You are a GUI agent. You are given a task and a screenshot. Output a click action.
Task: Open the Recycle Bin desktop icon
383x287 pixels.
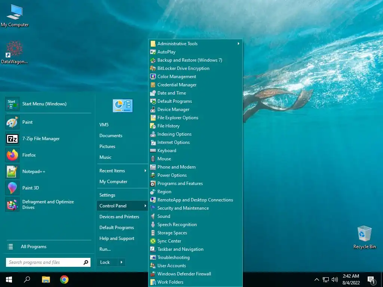click(364, 237)
